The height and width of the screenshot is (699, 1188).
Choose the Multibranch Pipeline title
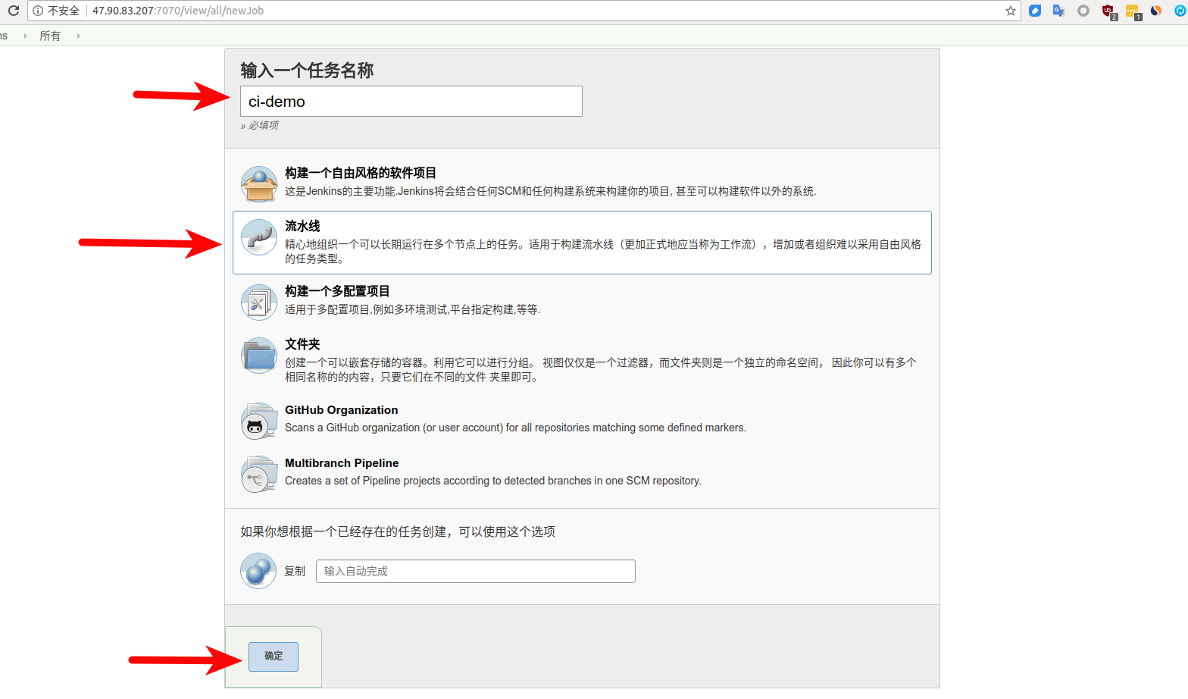click(342, 463)
